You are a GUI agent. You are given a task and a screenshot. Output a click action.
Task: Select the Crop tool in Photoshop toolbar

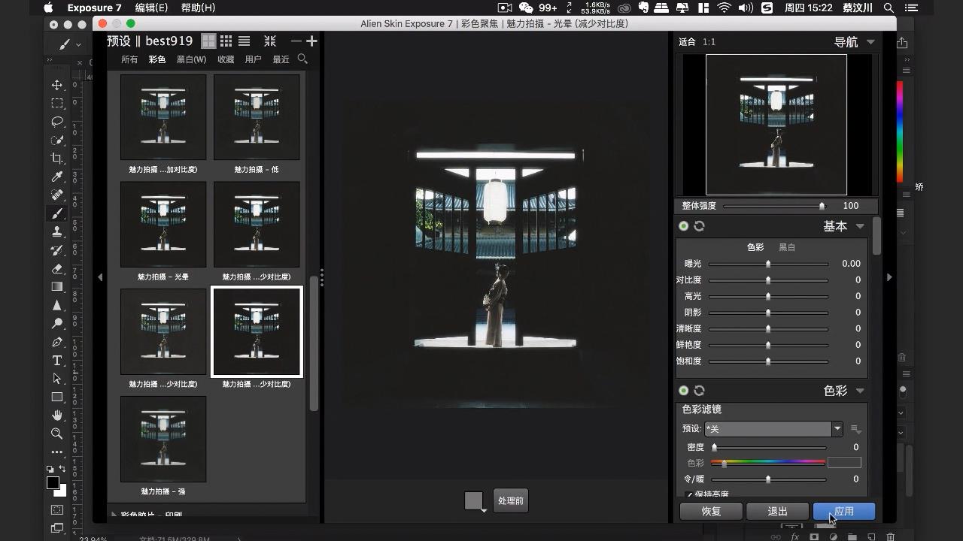(x=57, y=158)
